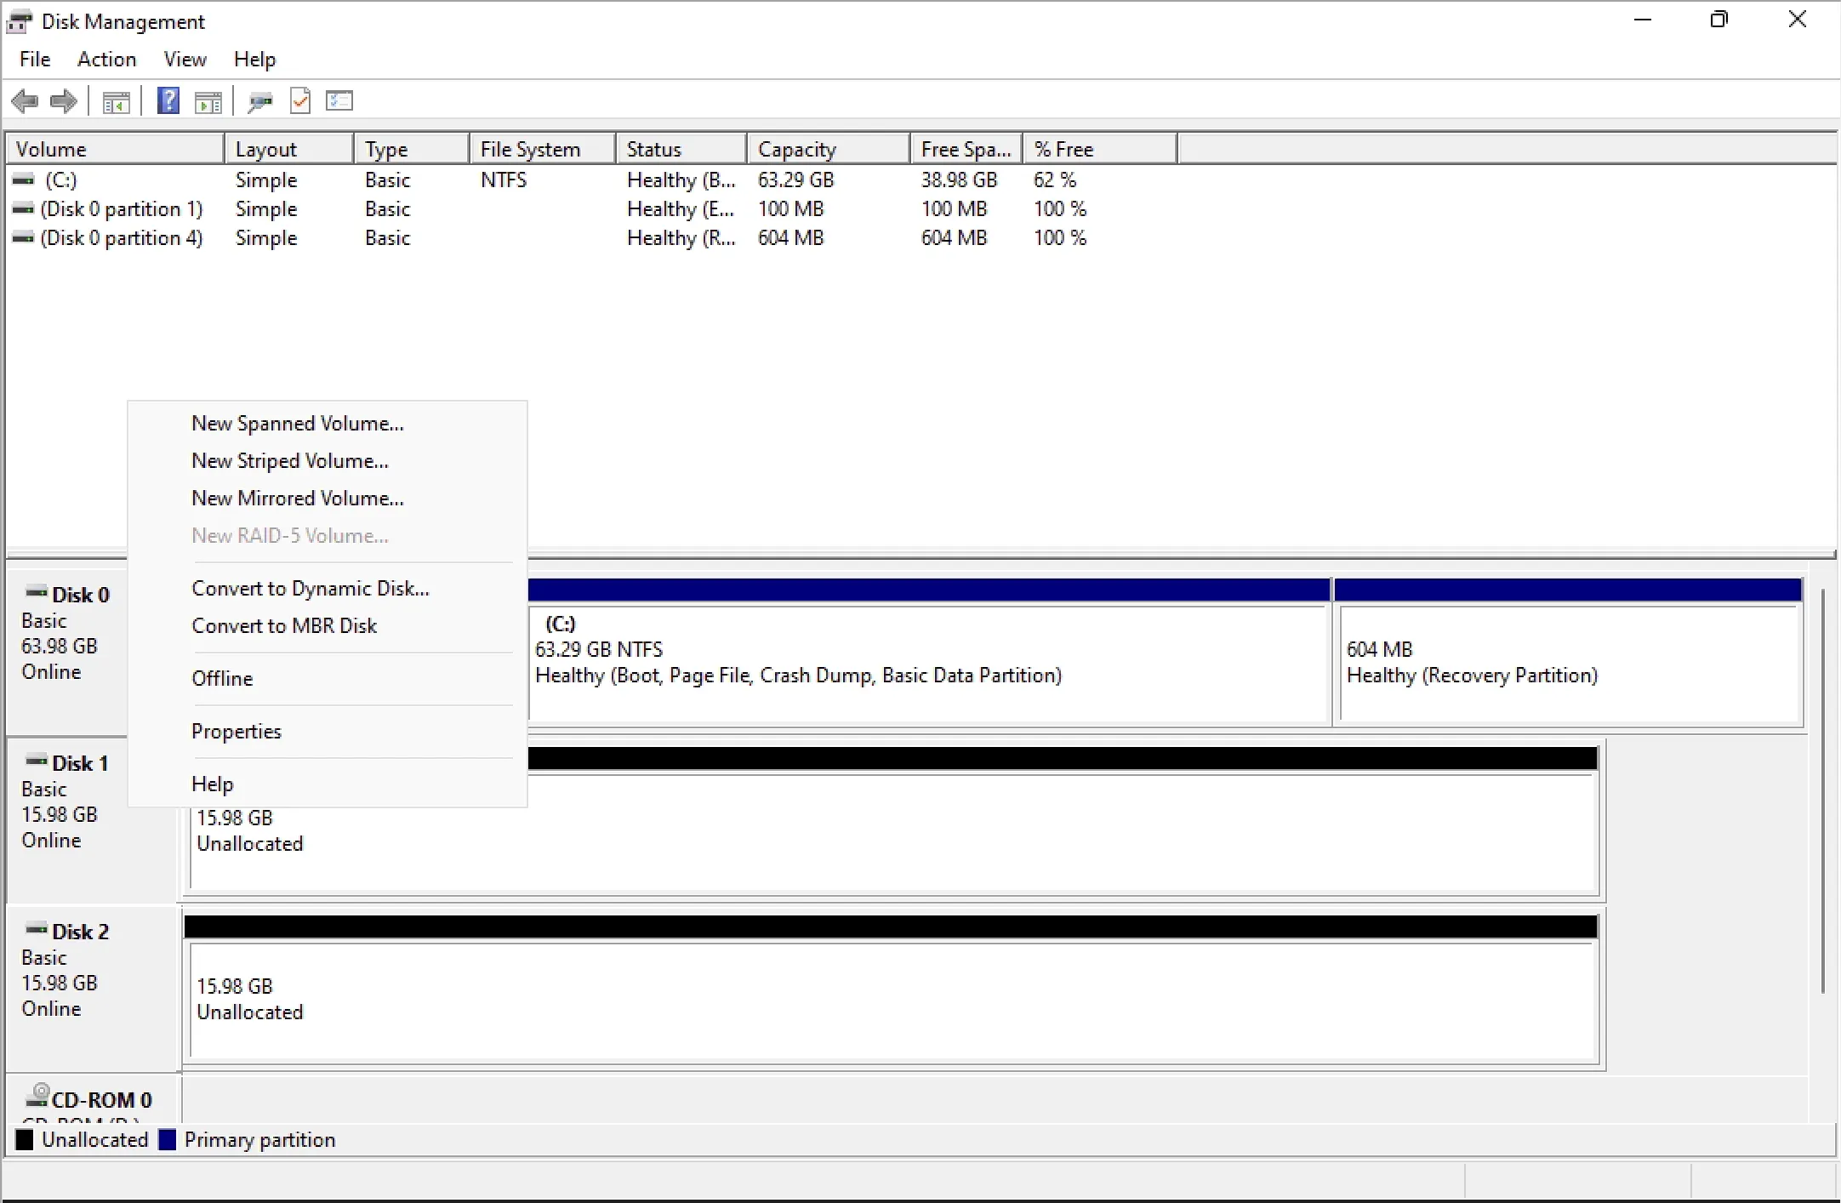
Task: Click the Forward navigation icon
Action: point(63,102)
